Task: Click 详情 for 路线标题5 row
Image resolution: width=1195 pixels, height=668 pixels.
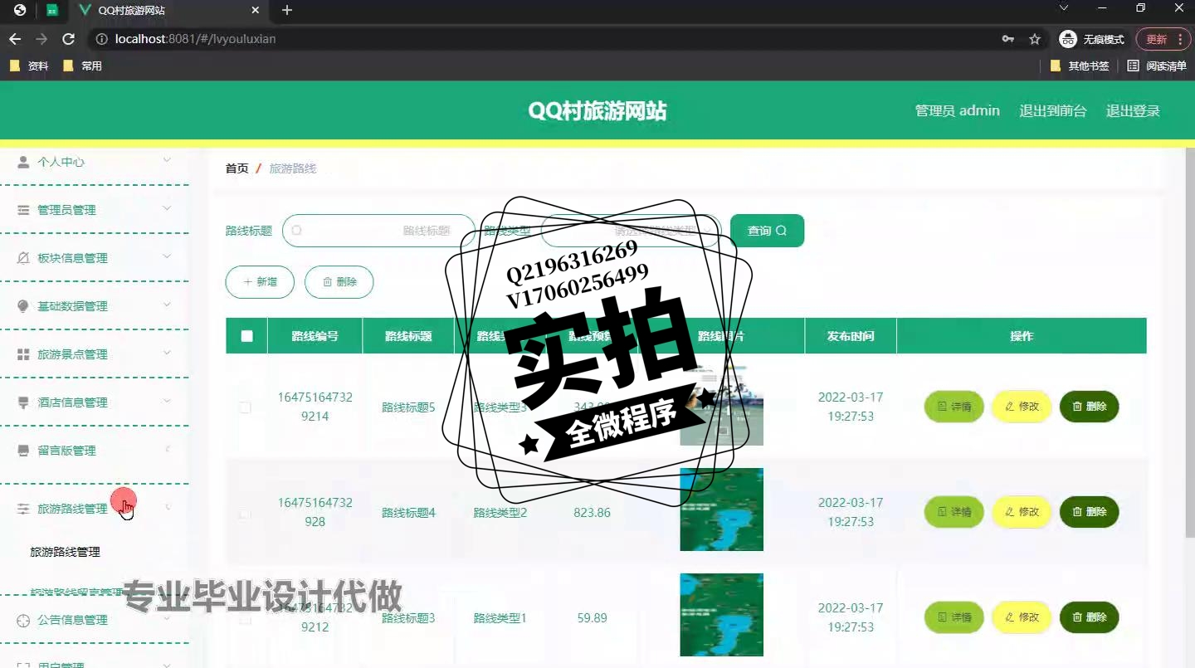Action: click(954, 407)
